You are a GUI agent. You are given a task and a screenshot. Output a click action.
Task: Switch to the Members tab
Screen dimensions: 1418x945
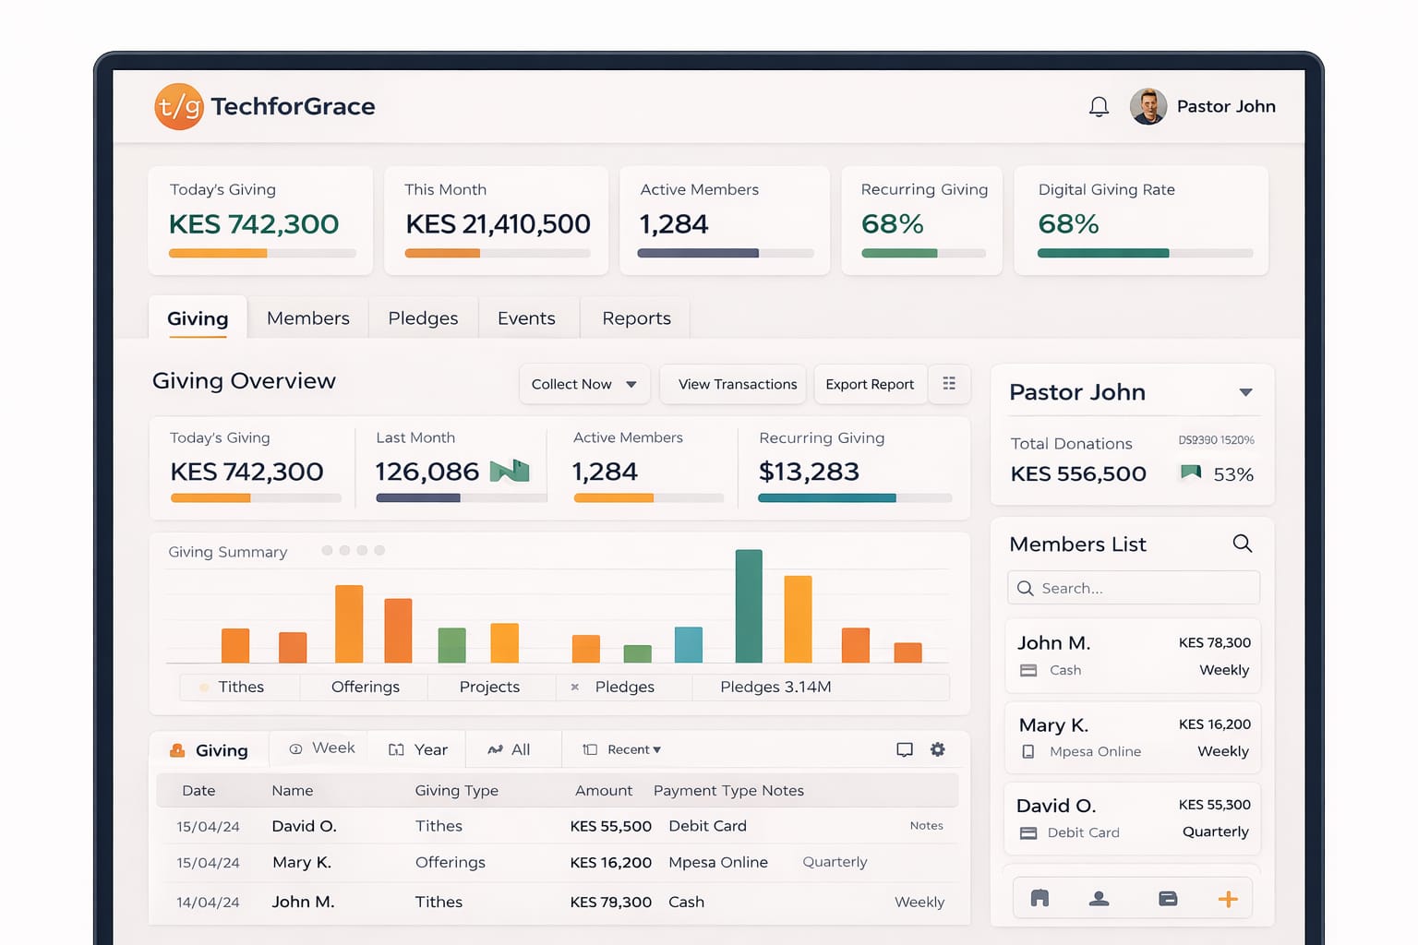pos(307,318)
